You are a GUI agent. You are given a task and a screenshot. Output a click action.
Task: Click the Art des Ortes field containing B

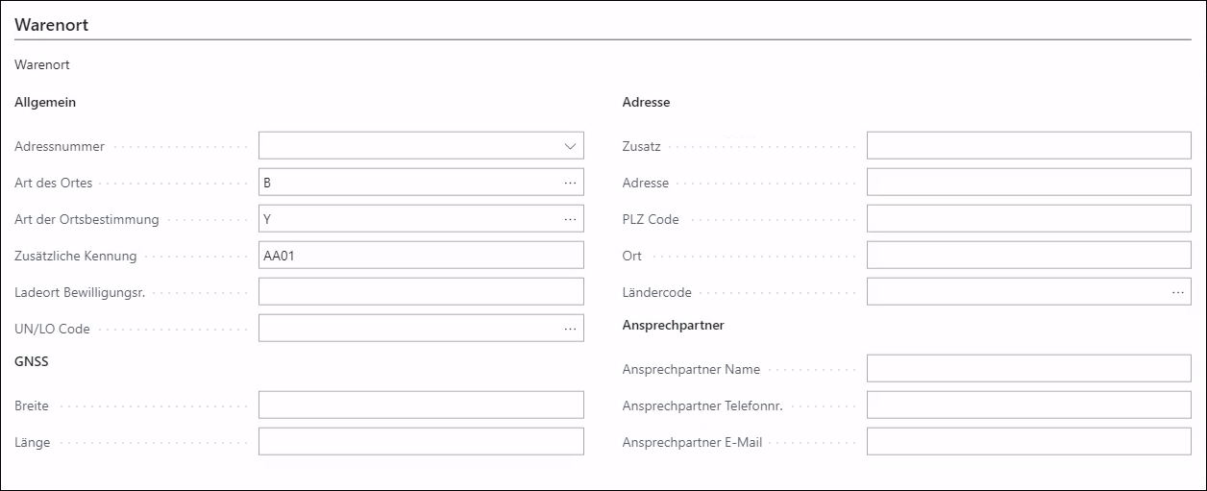(408, 183)
